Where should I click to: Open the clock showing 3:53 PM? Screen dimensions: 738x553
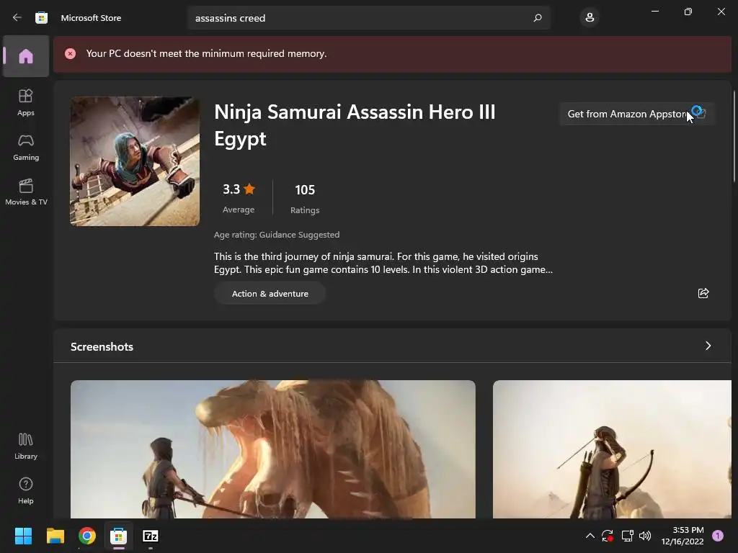point(683,536)
